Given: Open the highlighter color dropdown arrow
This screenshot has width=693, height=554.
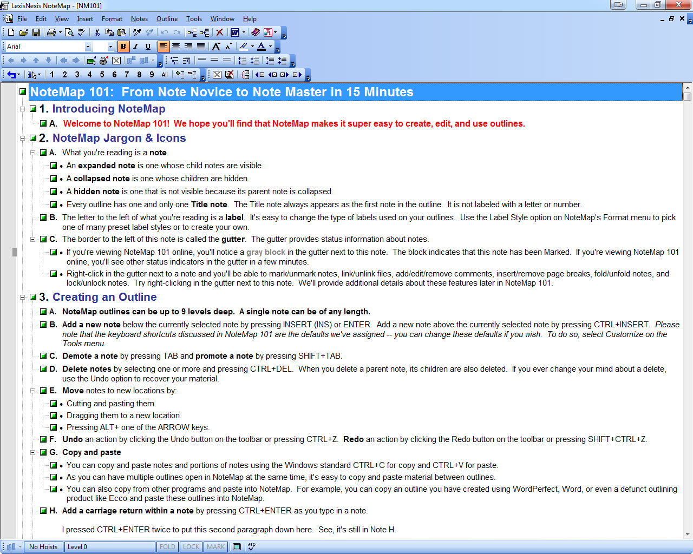Looking at the screenshot, I should pyautogui.click(x=252, y=47).
